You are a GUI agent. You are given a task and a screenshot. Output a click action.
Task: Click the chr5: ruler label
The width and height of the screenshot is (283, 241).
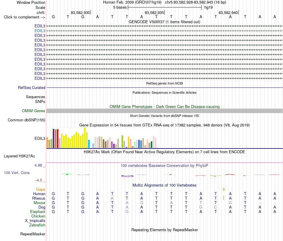point(41,12)
